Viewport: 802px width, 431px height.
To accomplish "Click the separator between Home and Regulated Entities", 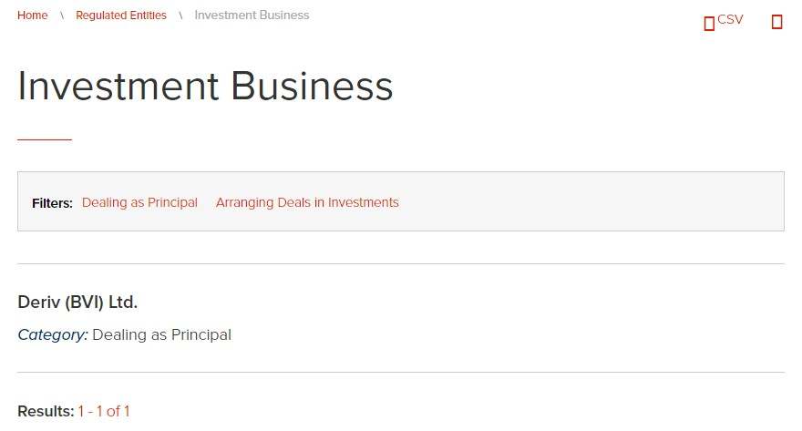I will coord(62,15).
